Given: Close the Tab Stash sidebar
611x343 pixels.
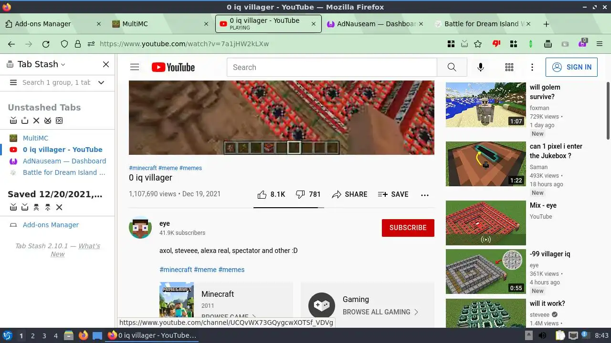Looking at the screenshot, I should coord(106,64).
